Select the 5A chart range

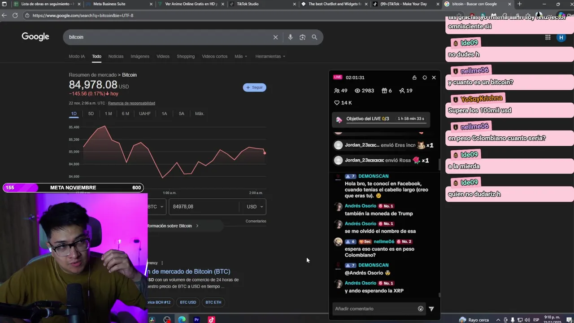point(181,113)
